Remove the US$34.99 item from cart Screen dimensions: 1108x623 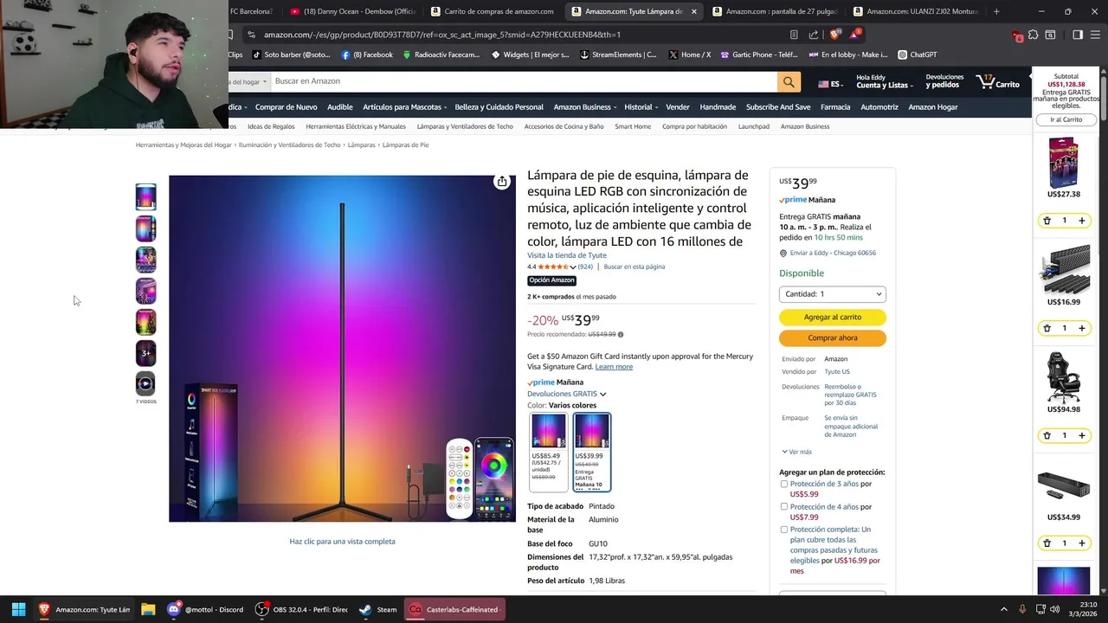coord(1047,543)
